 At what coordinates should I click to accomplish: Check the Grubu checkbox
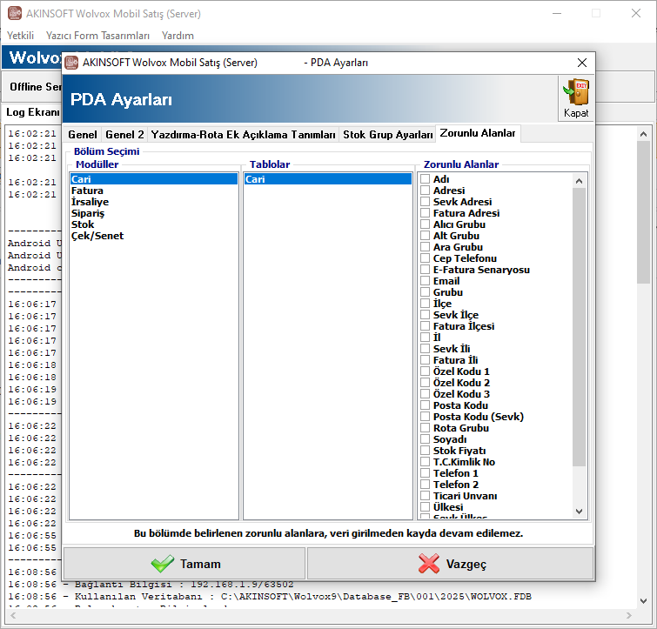click(425, 292)
